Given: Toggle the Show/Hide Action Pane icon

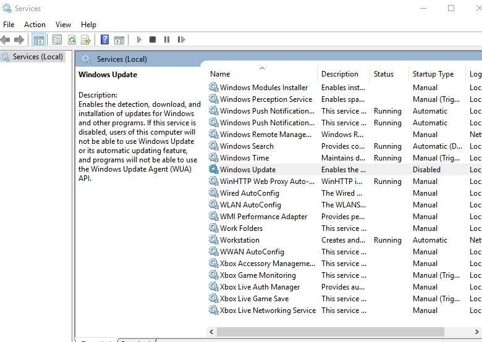Looking at the screenshot, I should [119, 40].
